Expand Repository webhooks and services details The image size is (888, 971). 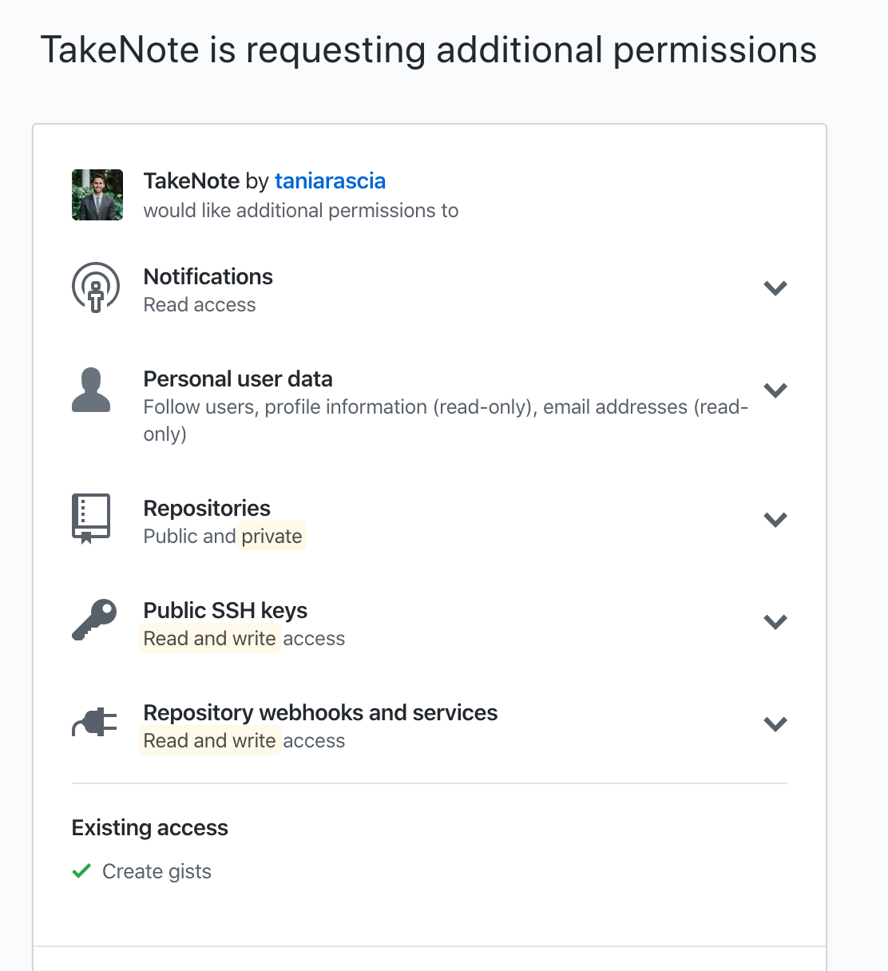pyautogui.click(x=775, y=724)
